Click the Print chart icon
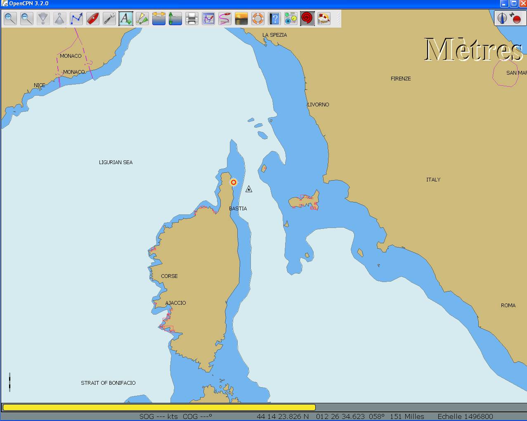Screen dimensions: 527x421 192,19
